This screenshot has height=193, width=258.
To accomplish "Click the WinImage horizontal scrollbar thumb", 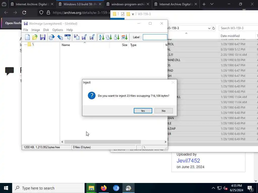I will (103, 142).
